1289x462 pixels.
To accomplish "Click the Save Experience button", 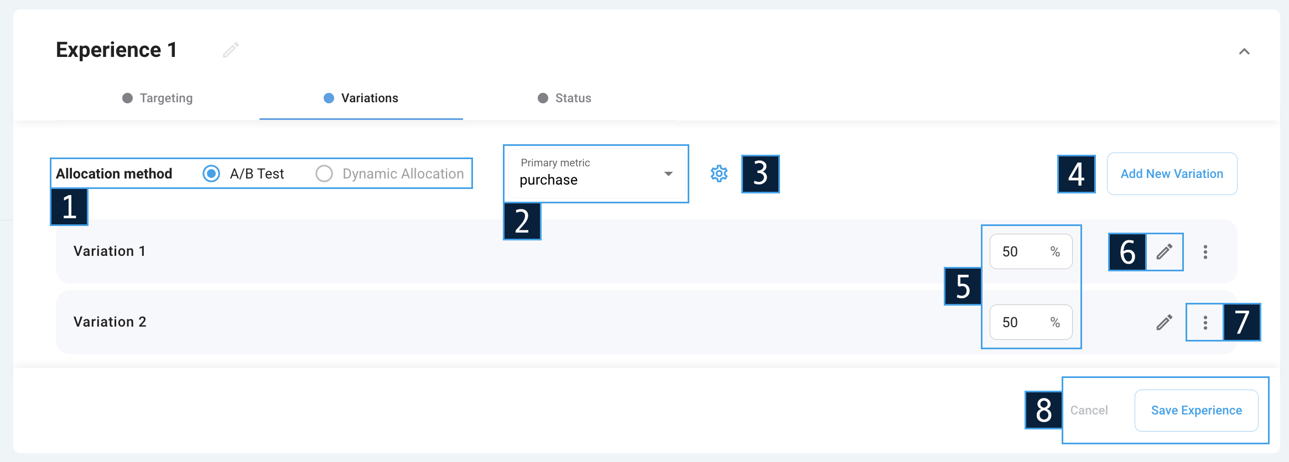I will click(1196, 410).
